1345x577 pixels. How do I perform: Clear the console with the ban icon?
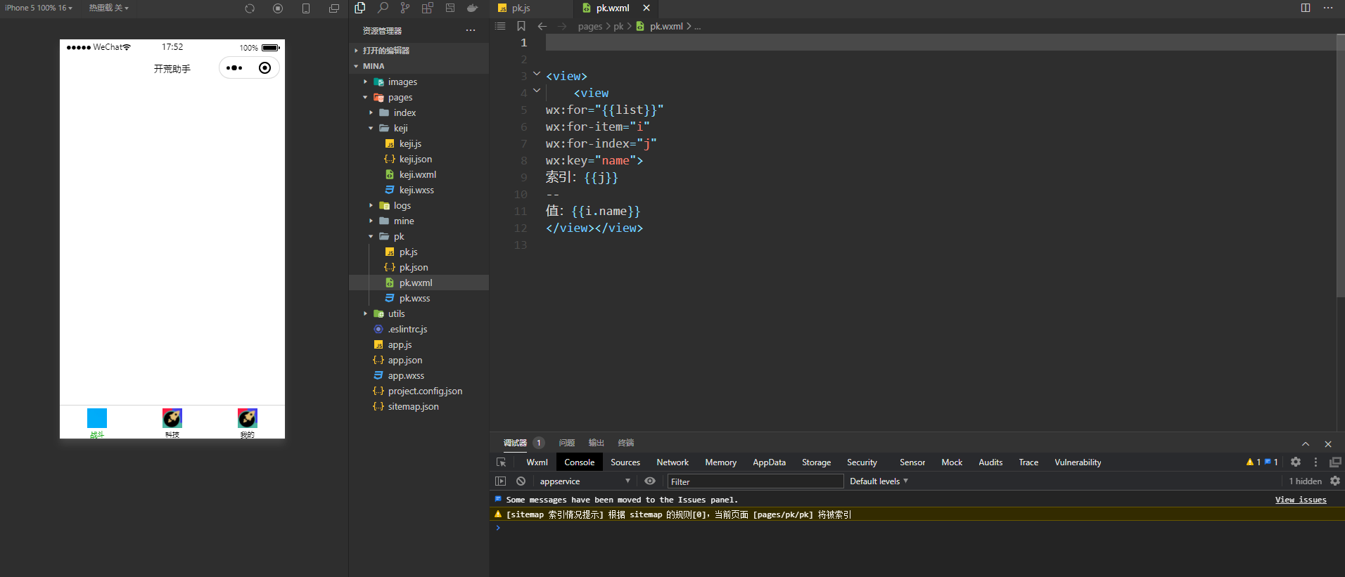(x=521, y=481)
